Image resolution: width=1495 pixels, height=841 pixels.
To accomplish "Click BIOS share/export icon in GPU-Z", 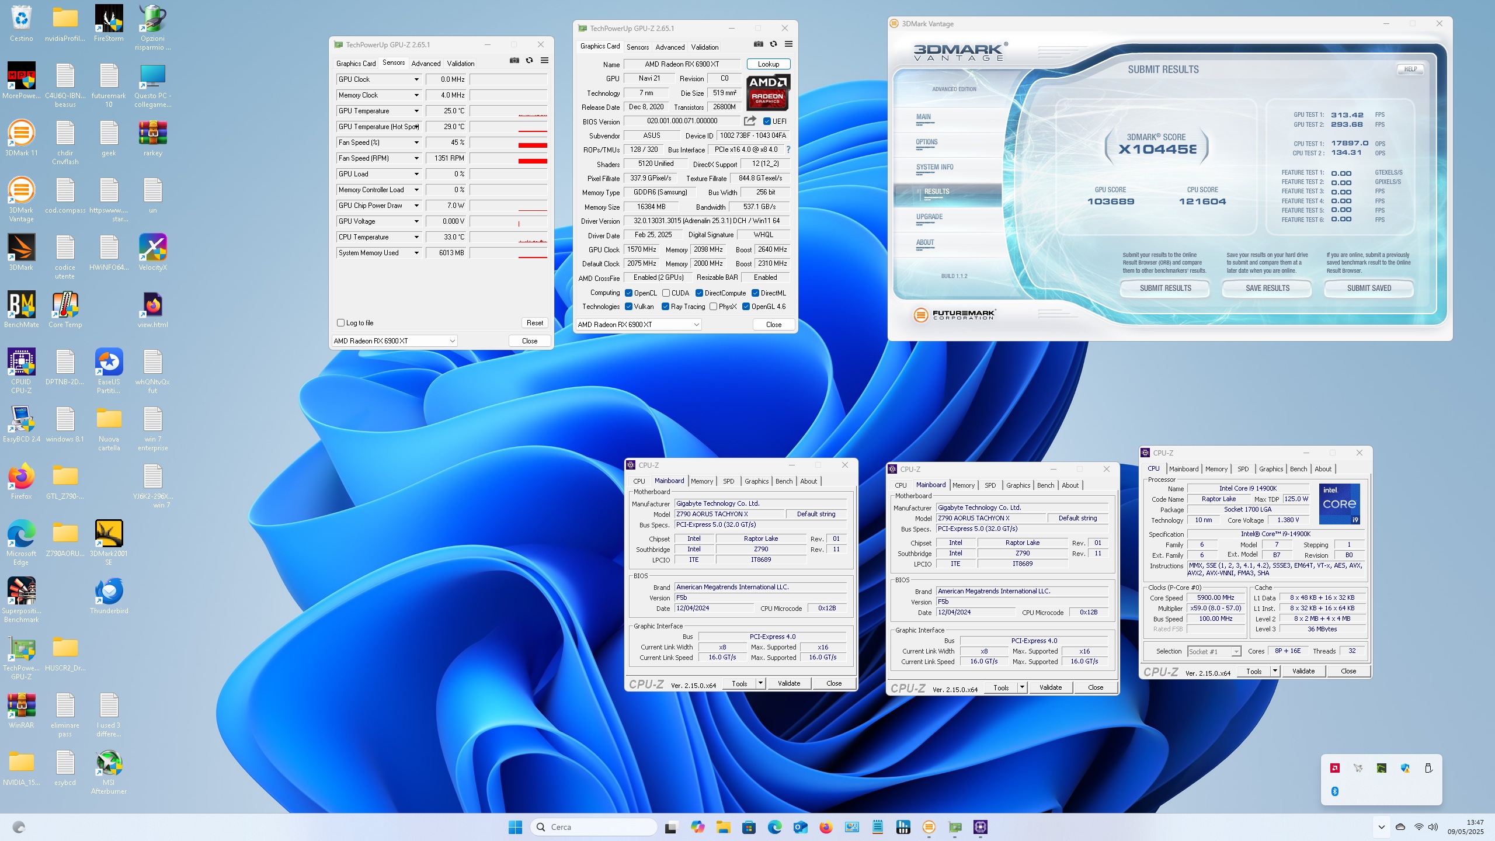I will [750, 121].
